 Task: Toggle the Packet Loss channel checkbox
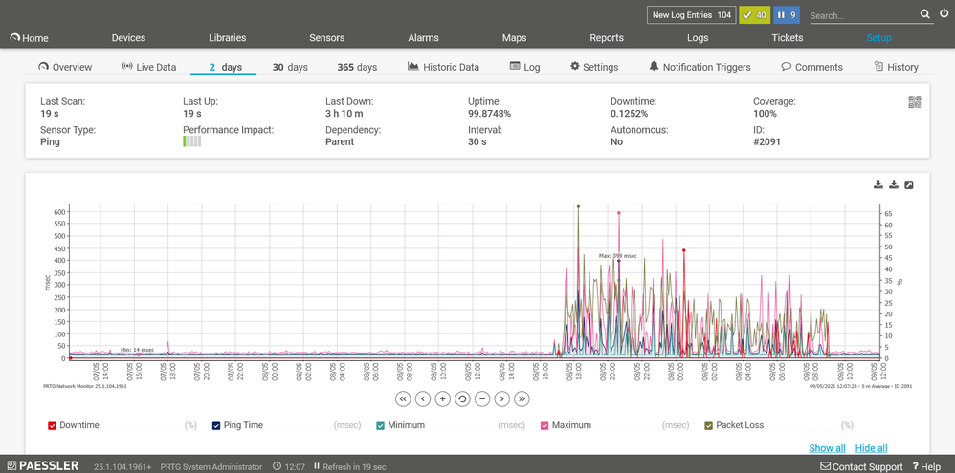(708, 426)
